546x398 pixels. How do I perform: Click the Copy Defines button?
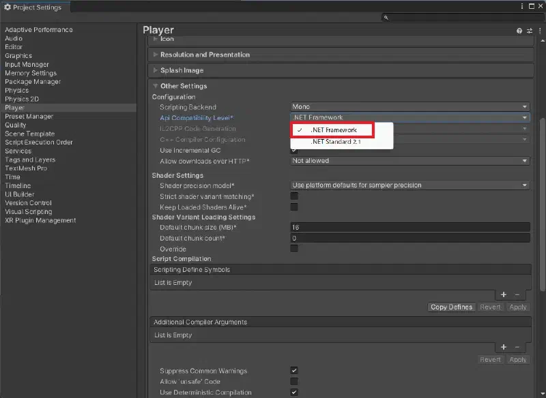(451, 307)
